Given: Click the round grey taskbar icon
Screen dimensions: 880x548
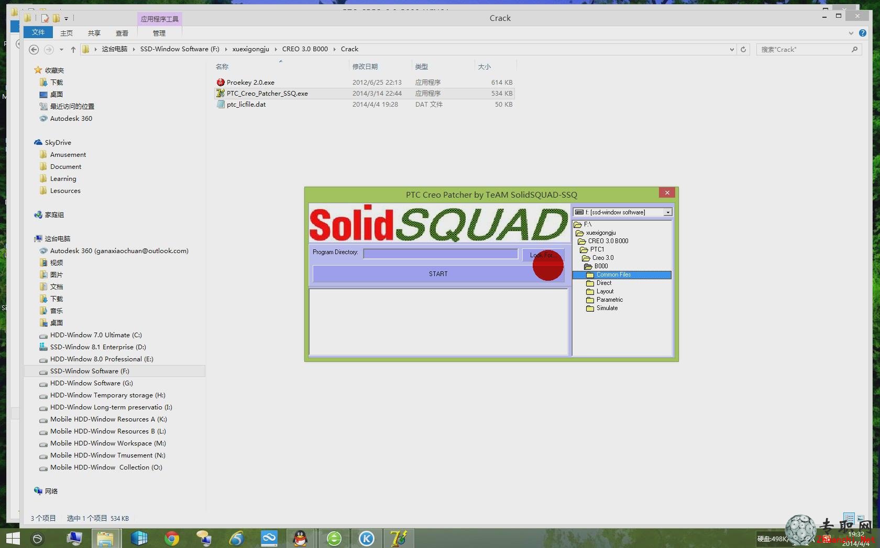Looking at the screenshot, I should point(37,539).
